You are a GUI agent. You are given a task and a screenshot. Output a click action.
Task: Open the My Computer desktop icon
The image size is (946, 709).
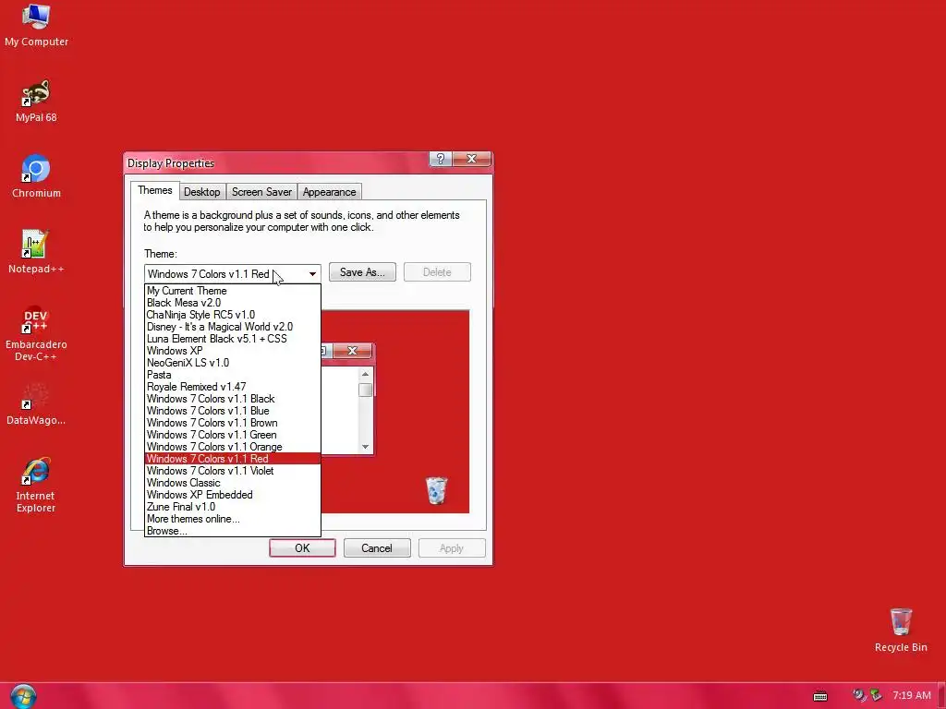coord(36,24)
